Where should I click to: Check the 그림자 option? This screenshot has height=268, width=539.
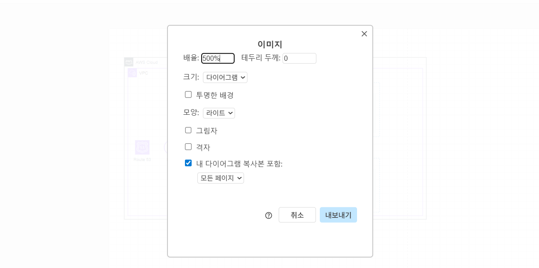(188, 130)
